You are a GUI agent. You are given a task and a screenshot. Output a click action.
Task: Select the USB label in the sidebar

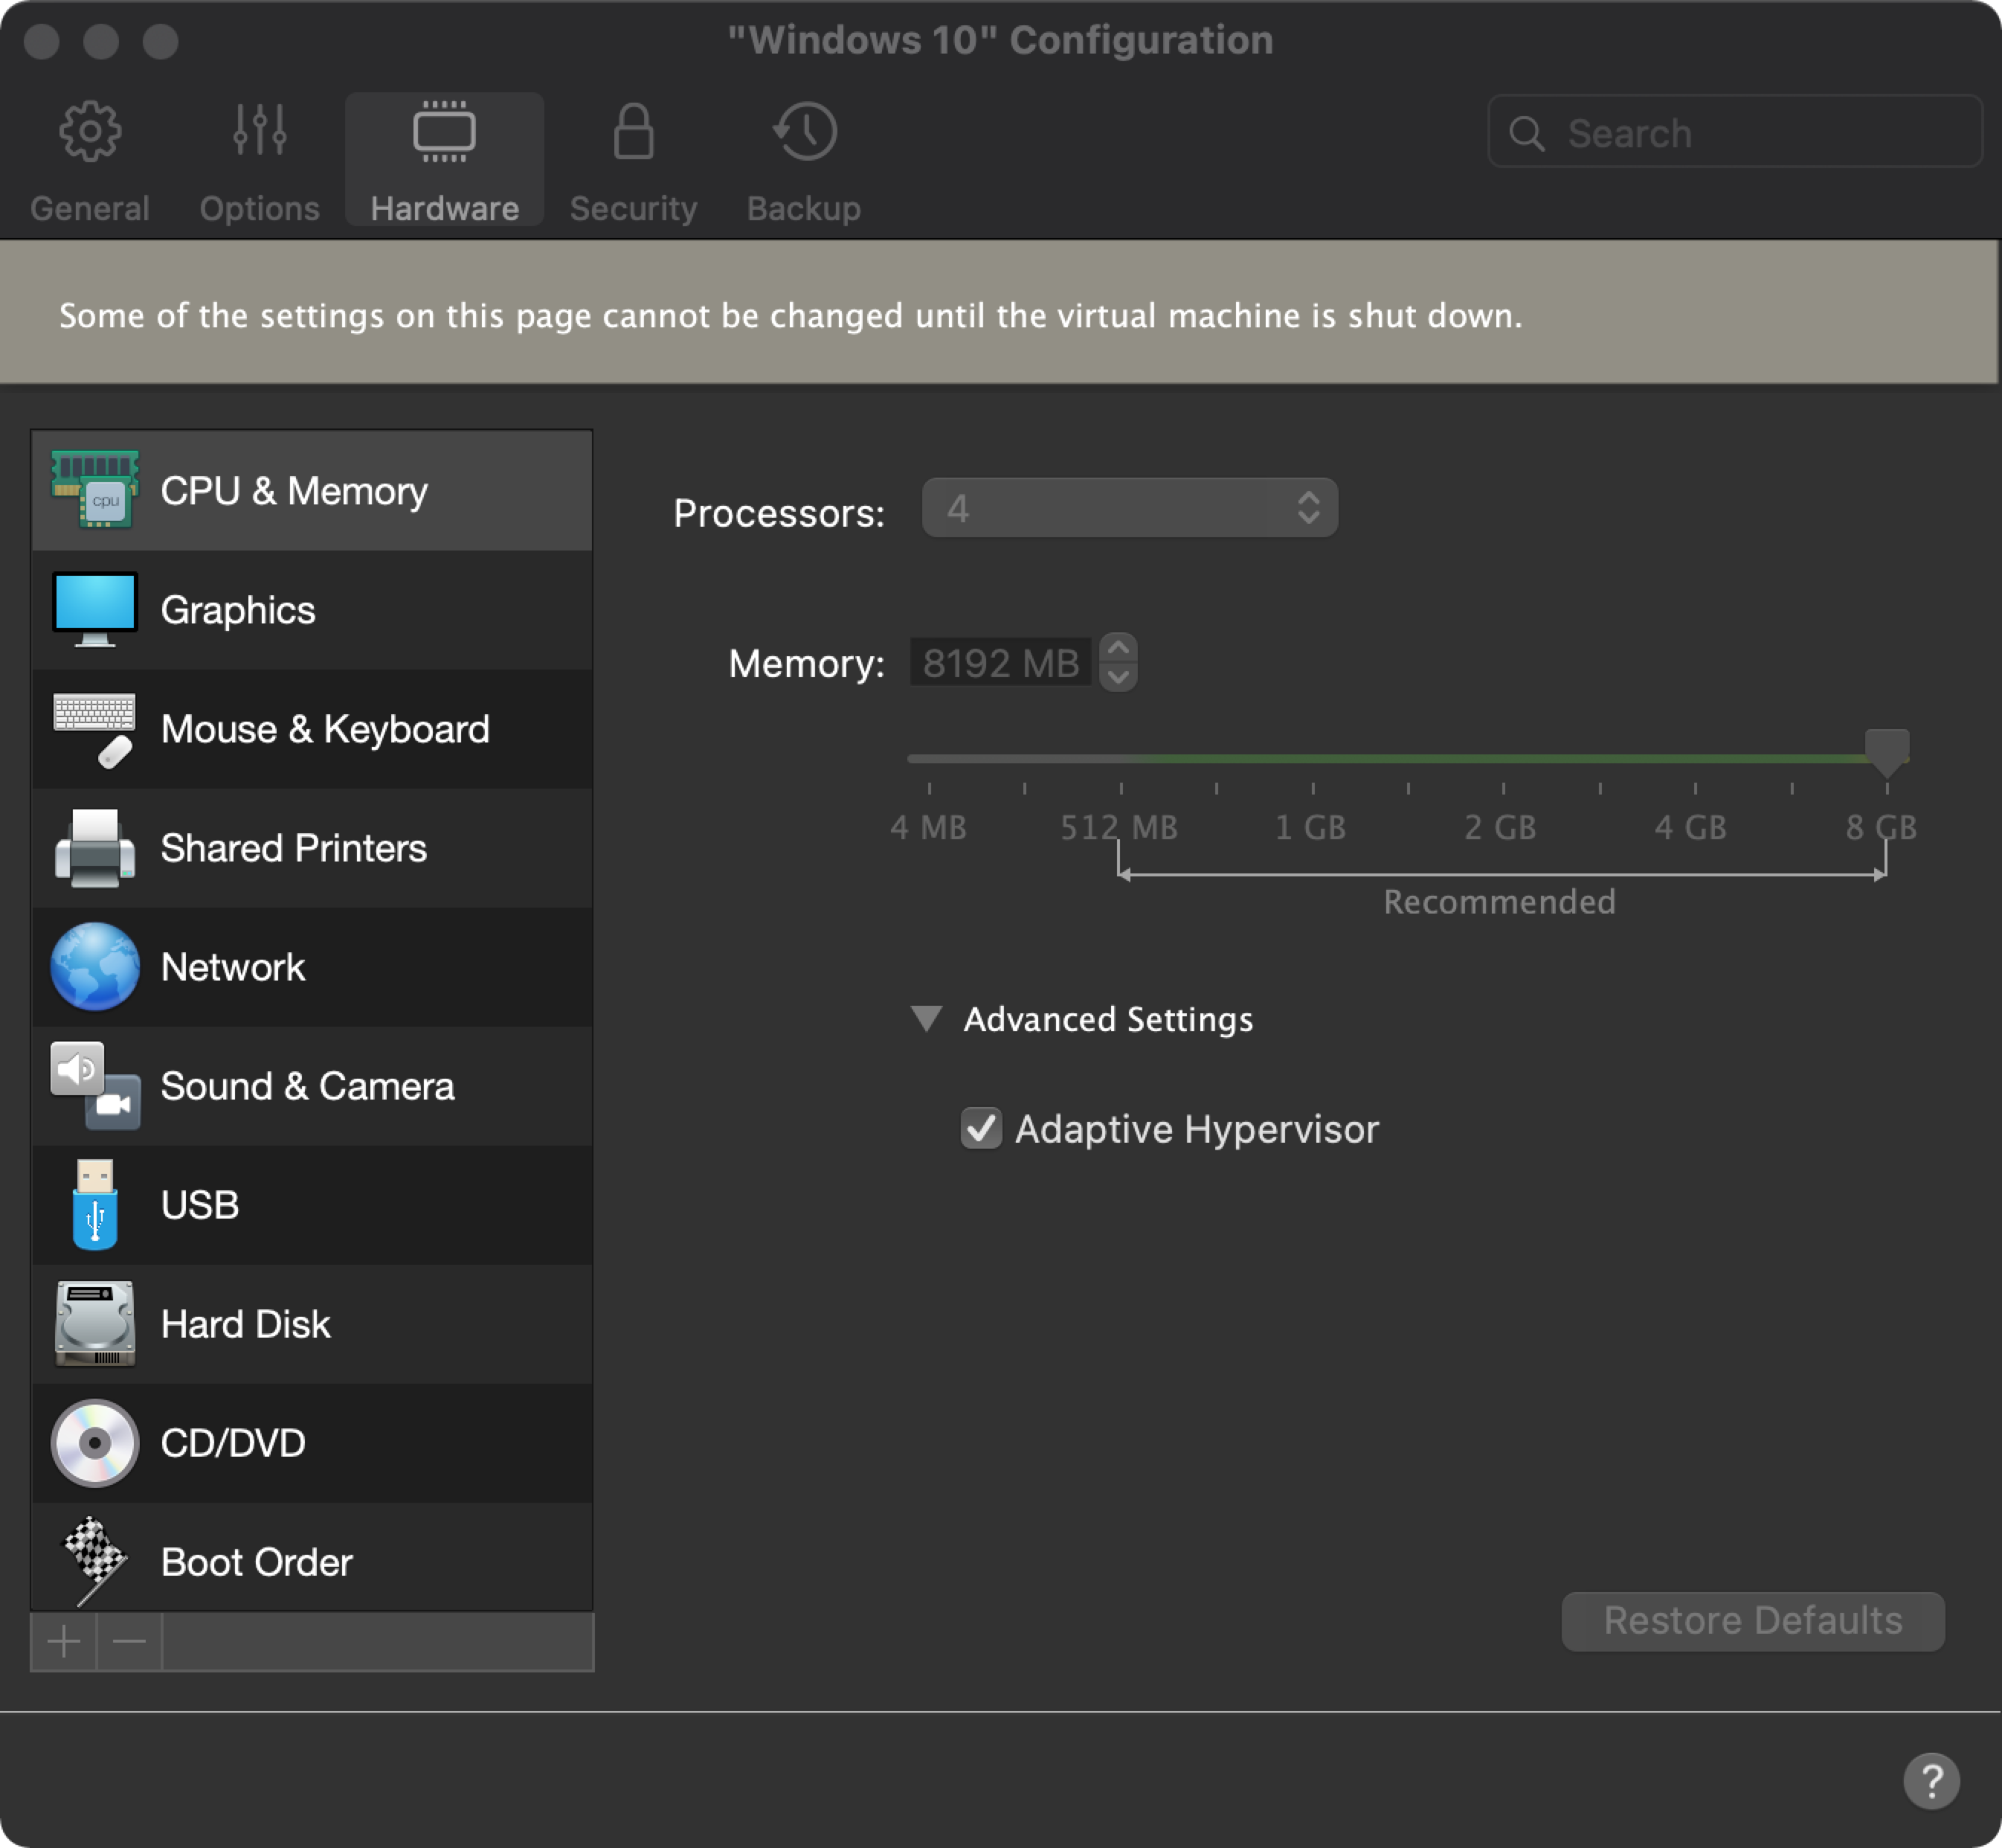[x=200, y=1205]
